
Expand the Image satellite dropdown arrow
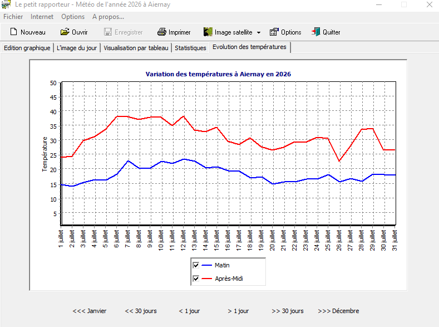[x=259, y=32]
